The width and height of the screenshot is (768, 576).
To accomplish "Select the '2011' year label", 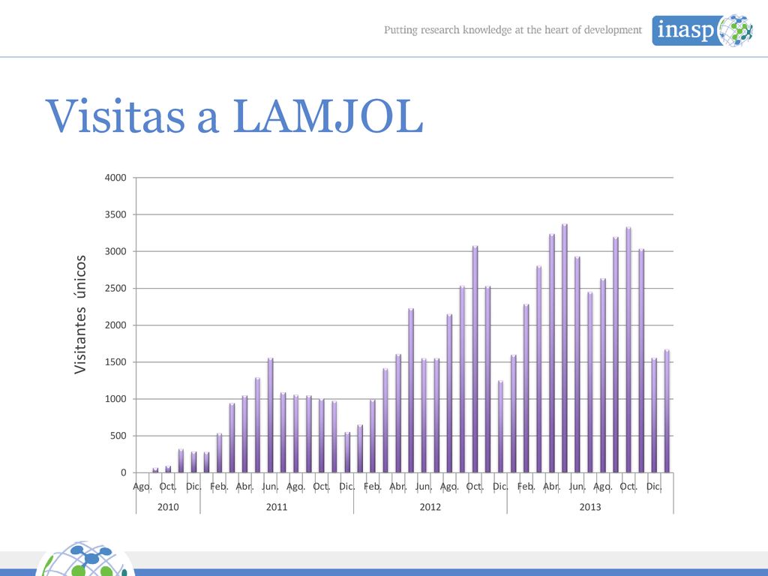I will (277, 507).
